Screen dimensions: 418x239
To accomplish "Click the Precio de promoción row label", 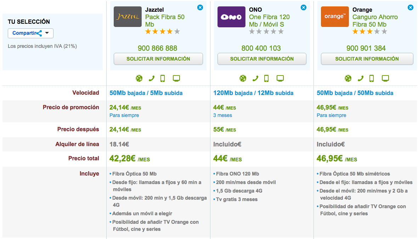I will pos(71,107).
